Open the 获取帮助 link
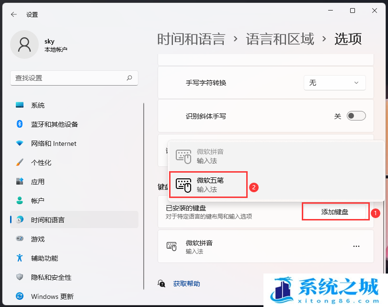 (187, 284)
